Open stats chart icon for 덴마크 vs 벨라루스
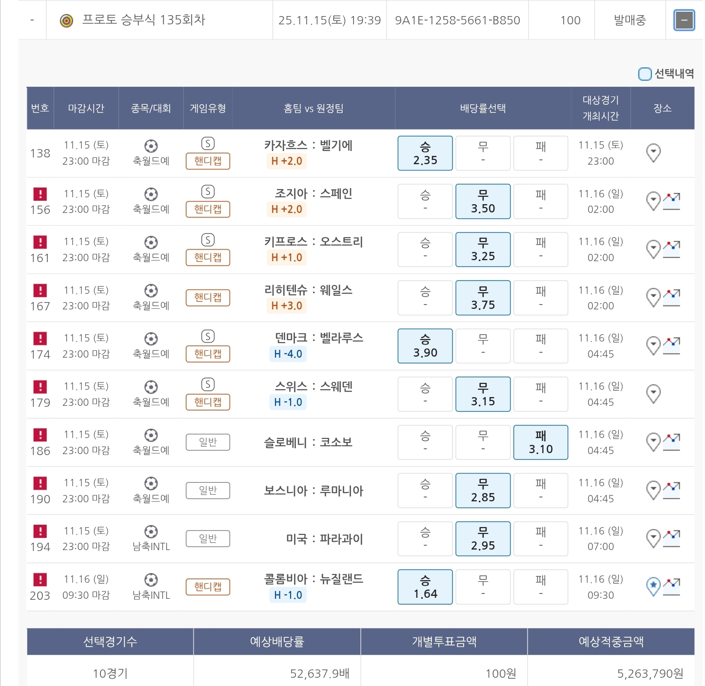 tap(671, 345)
